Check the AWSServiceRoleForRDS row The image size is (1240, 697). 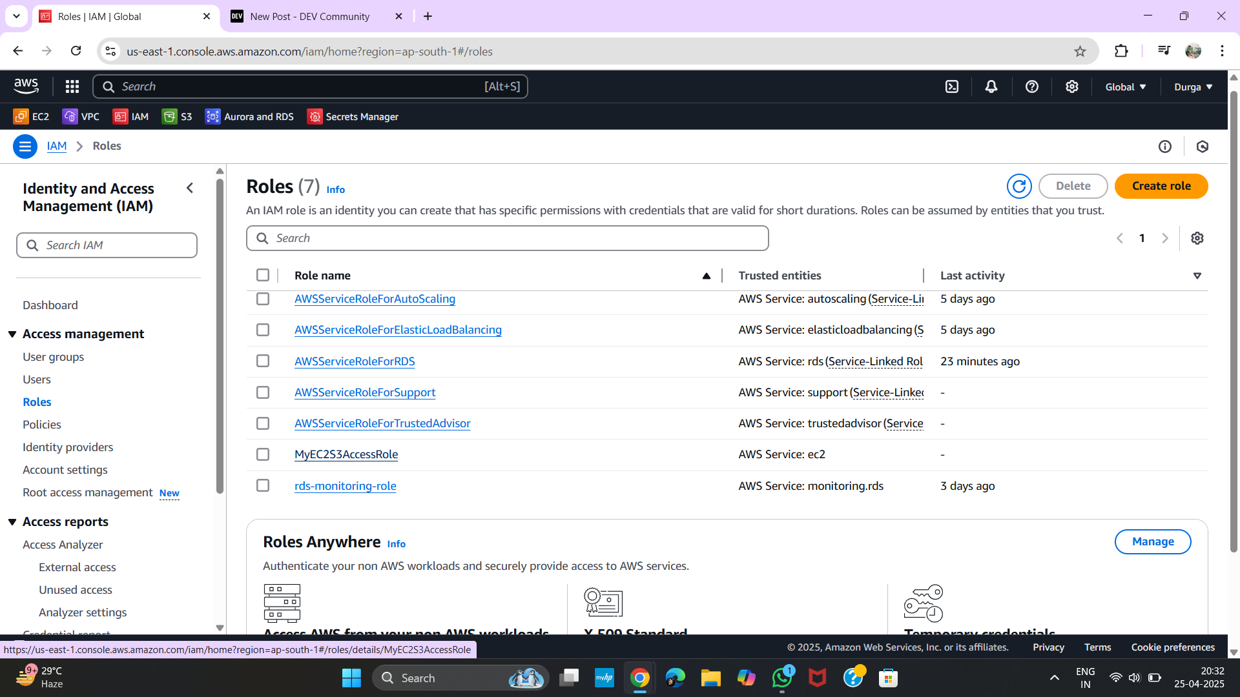coord(263,361)
